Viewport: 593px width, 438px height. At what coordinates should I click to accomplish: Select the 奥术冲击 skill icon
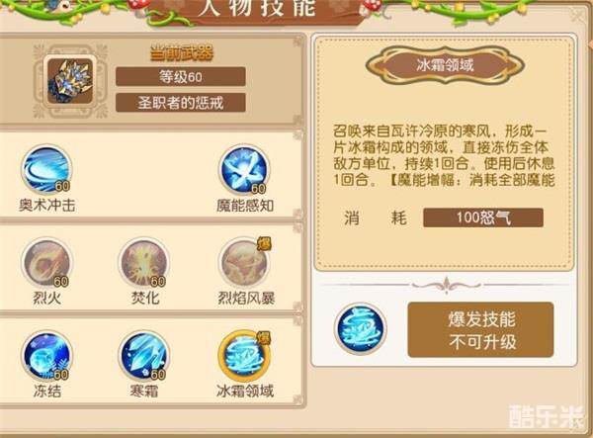pyautogui.click(x=46, y=169)
